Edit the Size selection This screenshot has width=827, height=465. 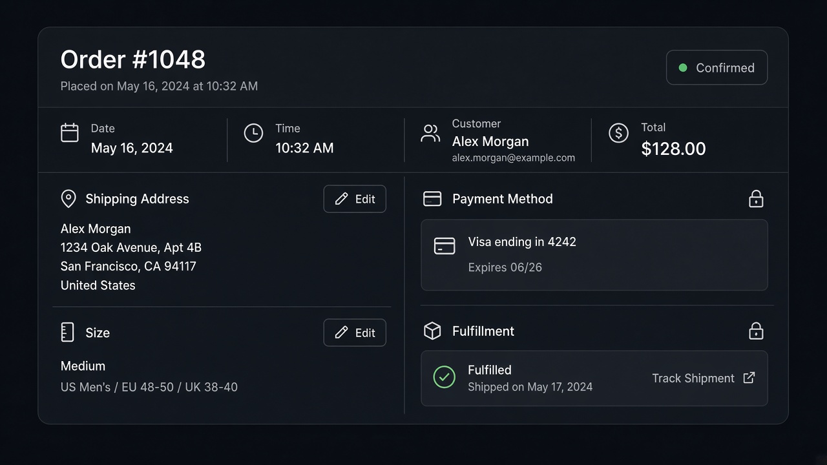[x=355, y=333]
